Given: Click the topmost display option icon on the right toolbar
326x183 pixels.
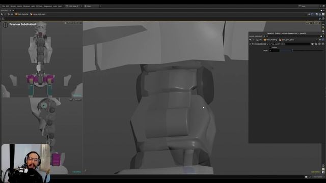Looking at the screenshot, I should point(323,24).
